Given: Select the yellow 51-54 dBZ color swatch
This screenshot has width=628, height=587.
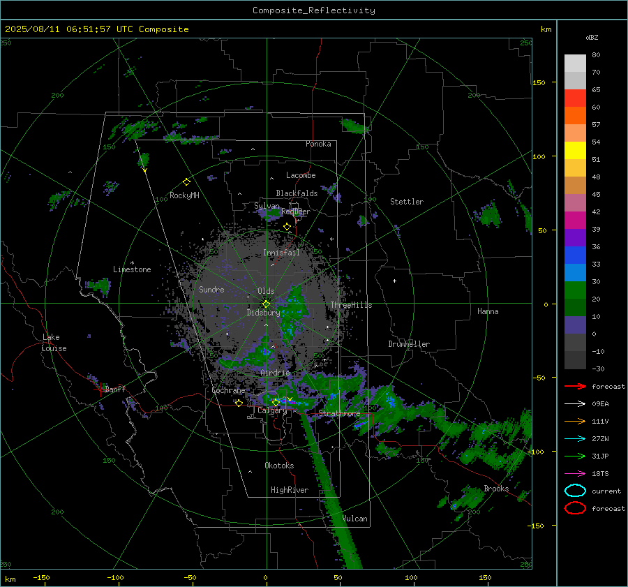Looking at the screenshot, I should pyautogui.click(x=575, y=150).
